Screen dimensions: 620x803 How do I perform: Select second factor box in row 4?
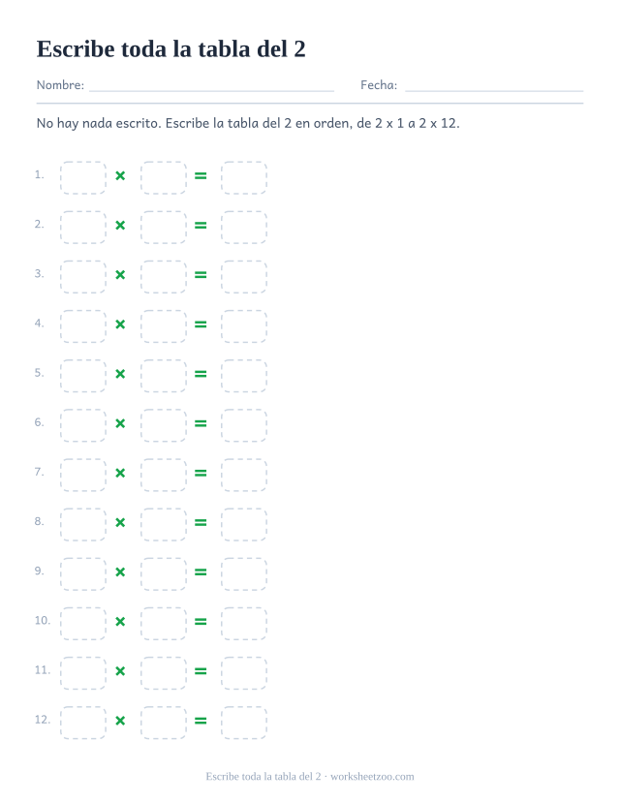click(164, 326)
